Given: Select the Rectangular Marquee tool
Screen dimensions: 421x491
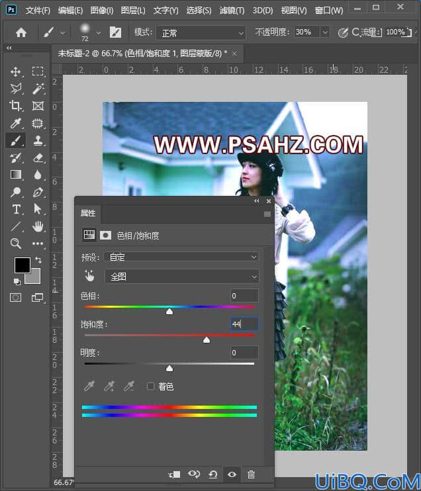Looking at the screenshot, I should 38,71.
